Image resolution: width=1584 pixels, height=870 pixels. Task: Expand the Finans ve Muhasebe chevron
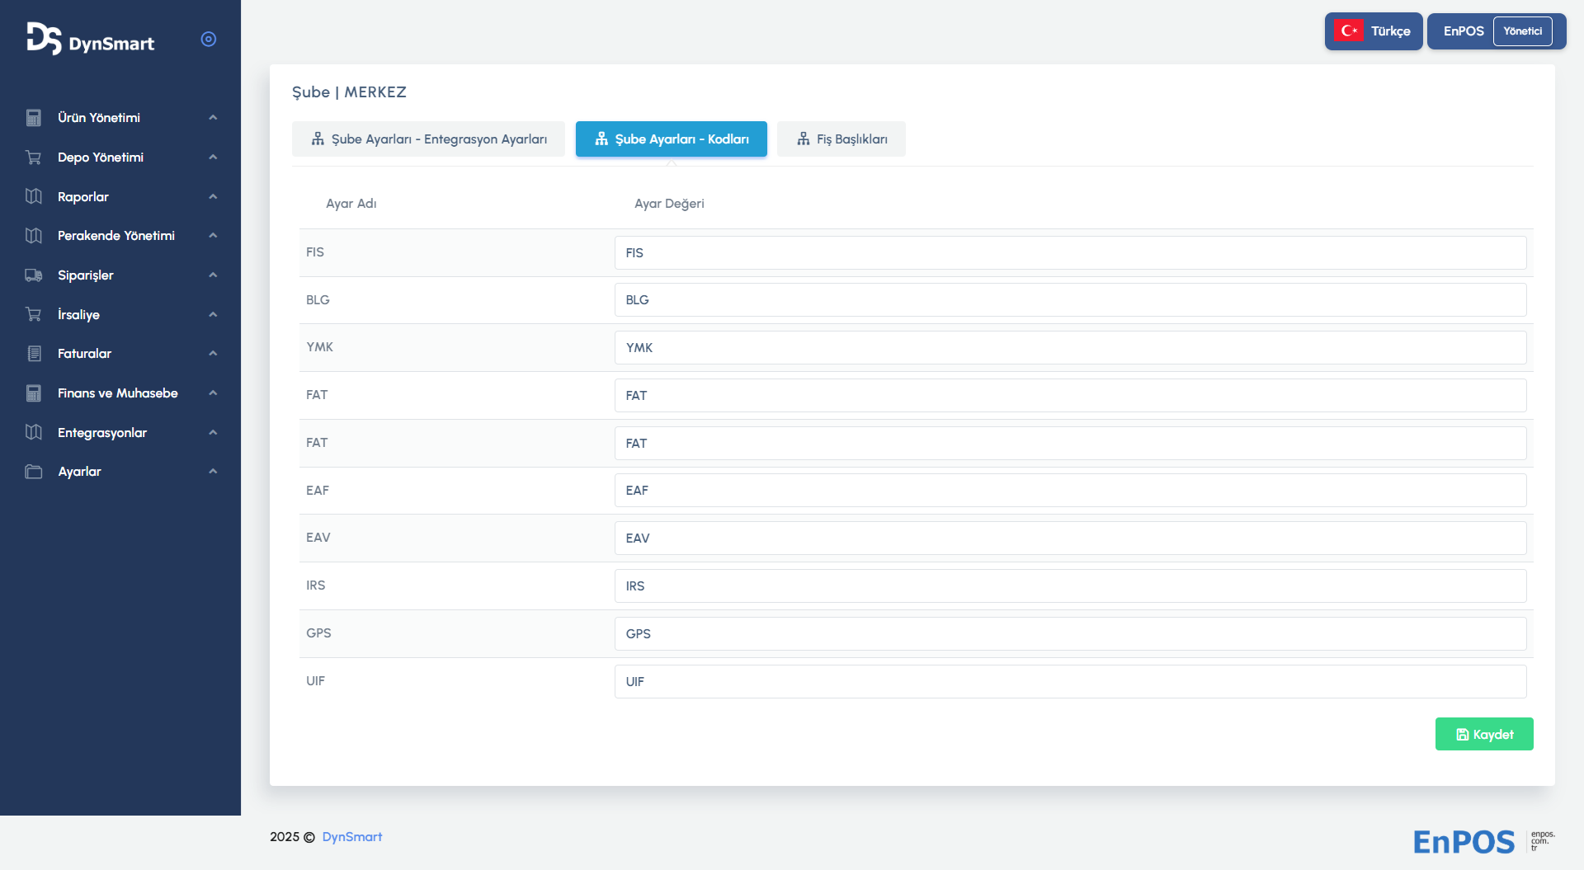click(x=213, y=393)
